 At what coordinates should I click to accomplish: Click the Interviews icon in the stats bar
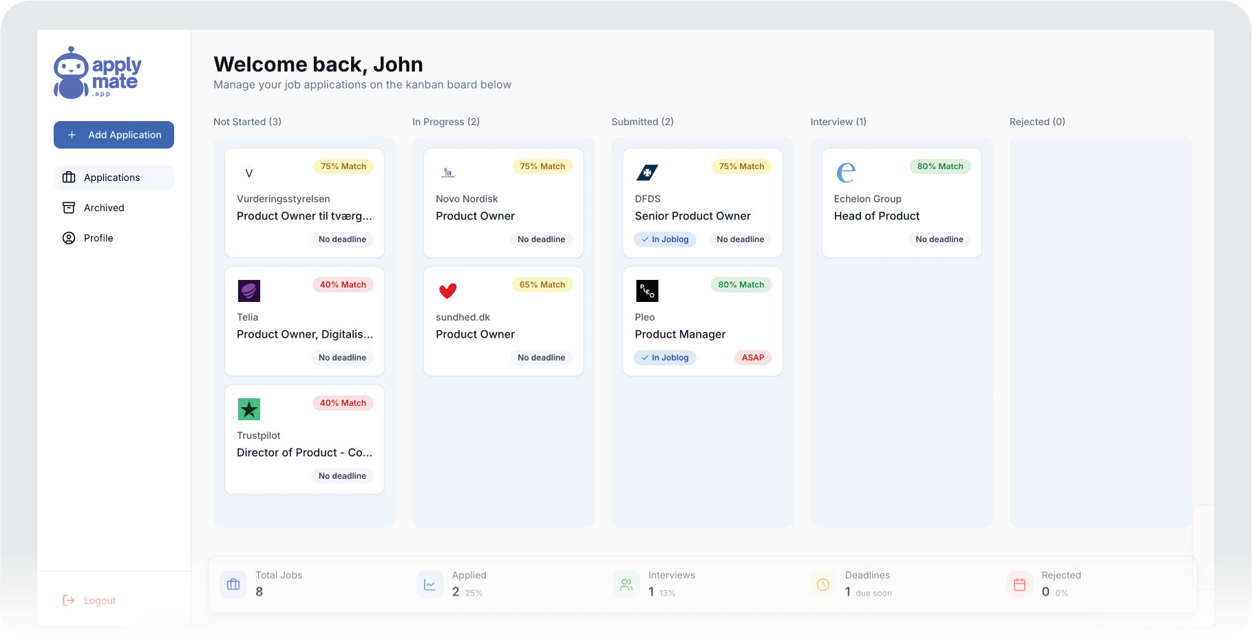626,583
